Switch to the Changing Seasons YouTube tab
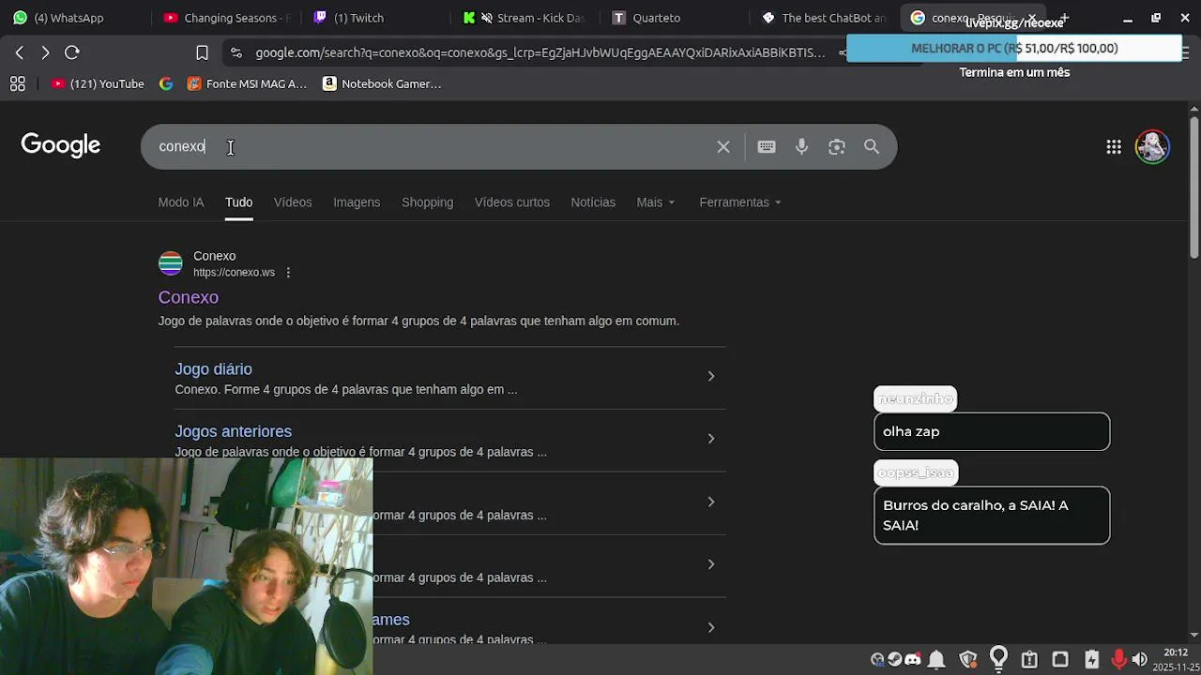 pos(225,18)
